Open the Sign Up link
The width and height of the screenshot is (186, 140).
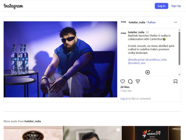[176, 6]
